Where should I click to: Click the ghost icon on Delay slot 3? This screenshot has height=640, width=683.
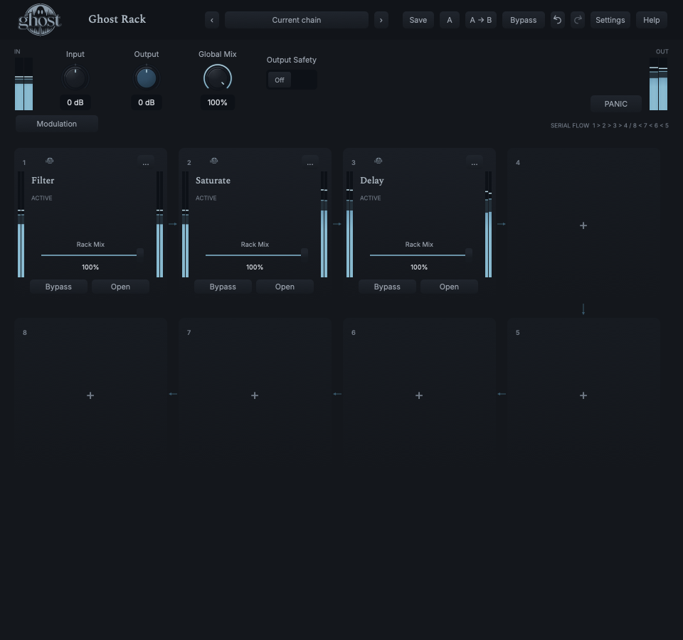coord(378,161)
